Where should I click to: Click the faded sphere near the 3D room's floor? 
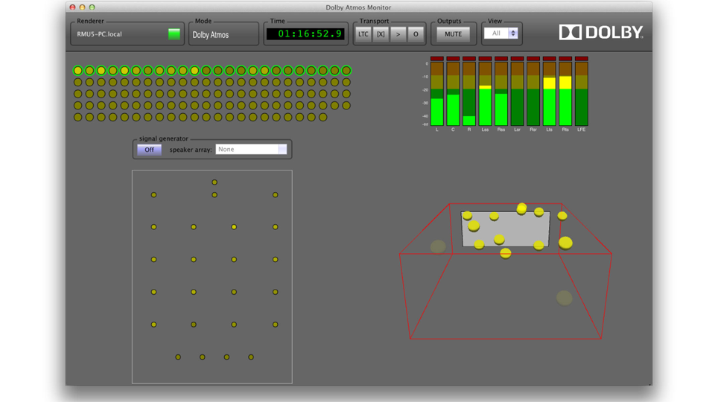[564, 298]
